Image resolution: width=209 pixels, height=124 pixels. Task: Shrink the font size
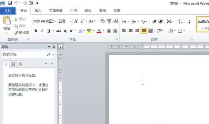[82, 21]
